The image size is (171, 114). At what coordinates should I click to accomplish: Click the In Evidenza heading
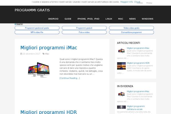click(125, 86)
